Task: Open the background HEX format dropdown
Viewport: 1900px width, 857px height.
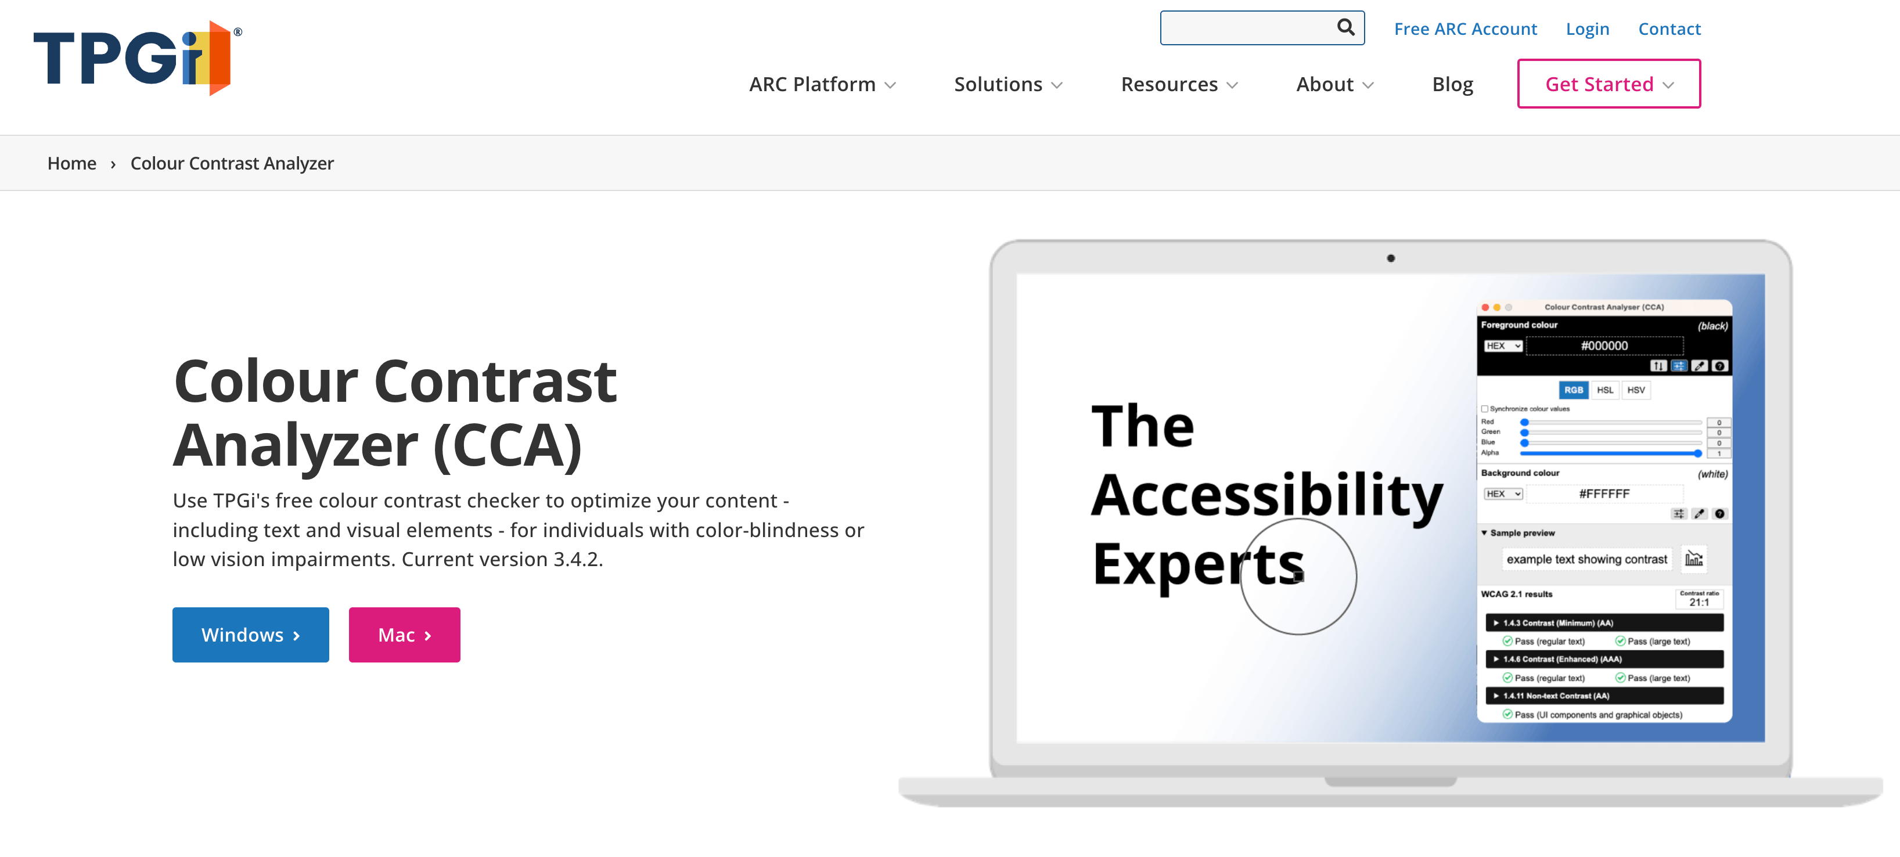Action: coord(1503,494)
